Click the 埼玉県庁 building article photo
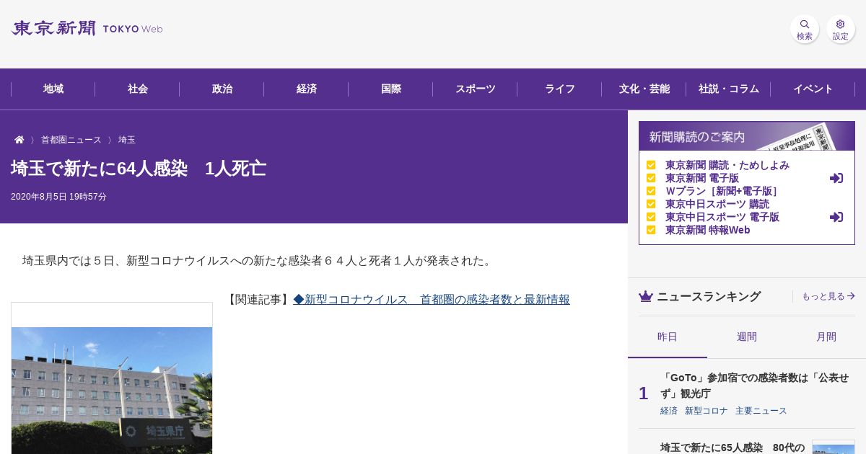The width and height of the screenshot is (866, 454). tap(112, 391)
